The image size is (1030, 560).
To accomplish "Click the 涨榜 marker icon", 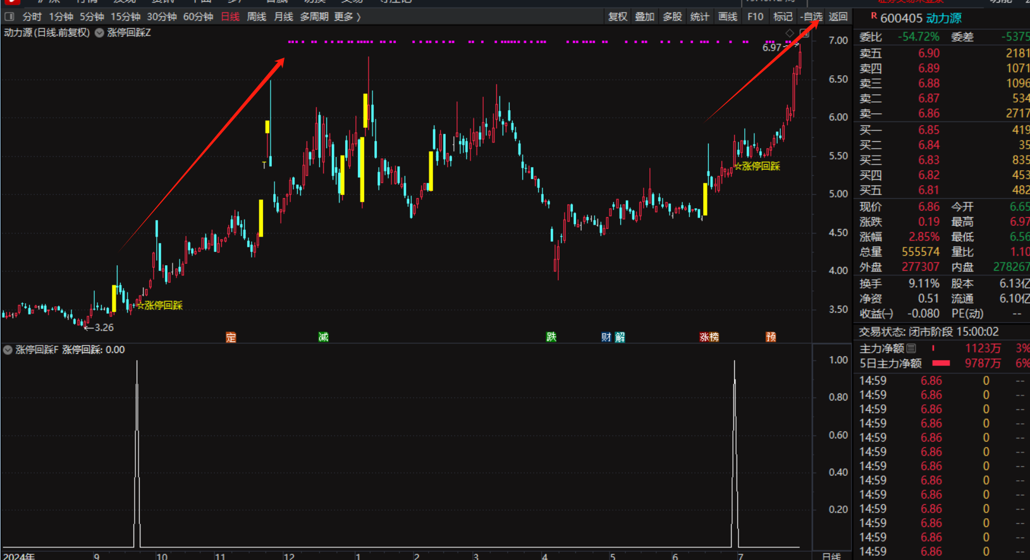I will click(x=709, y=337).
